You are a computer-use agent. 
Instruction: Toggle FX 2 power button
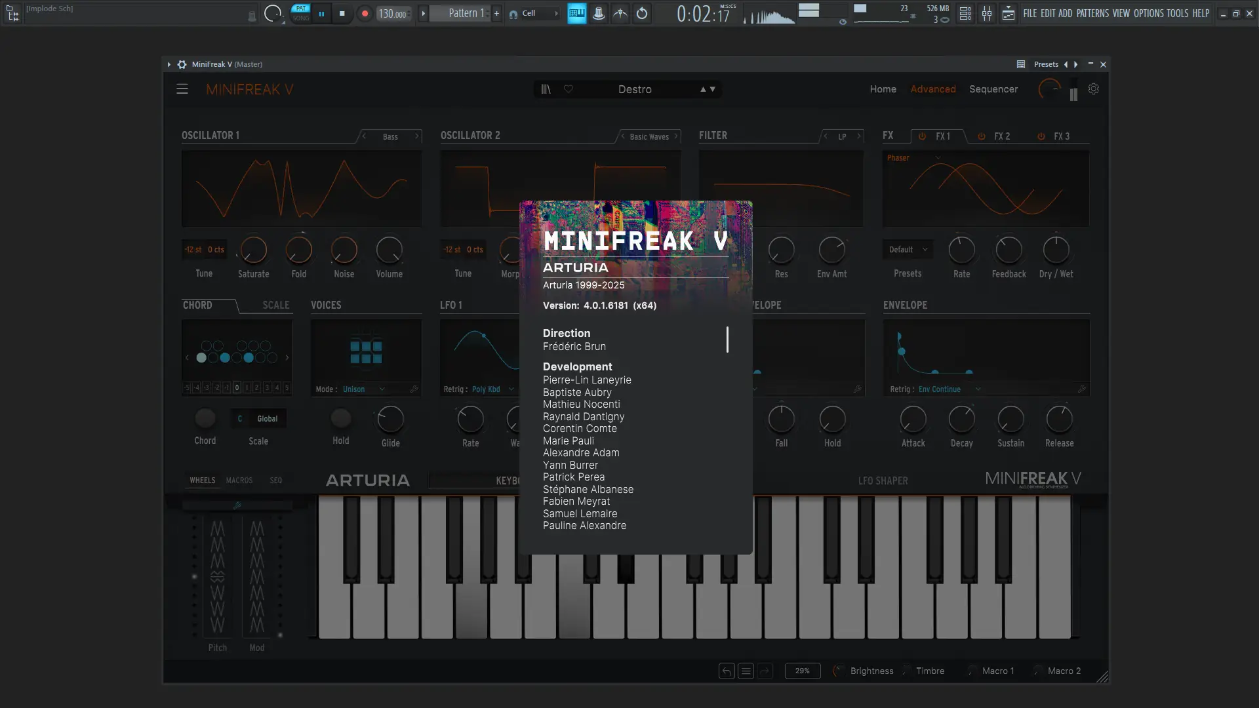982,136
